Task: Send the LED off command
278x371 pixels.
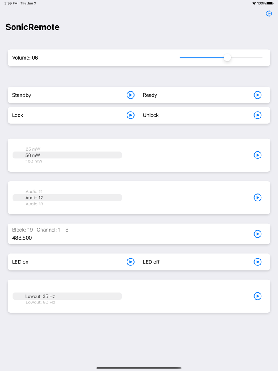Action: pos(258,262)
